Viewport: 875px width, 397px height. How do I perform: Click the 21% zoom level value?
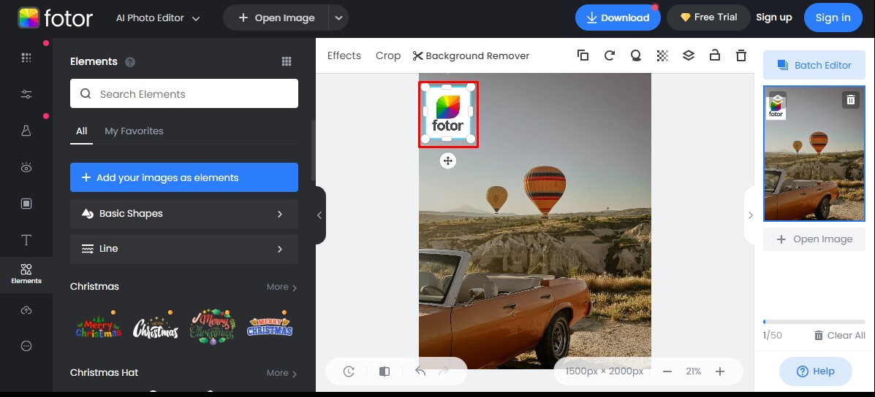694,371
